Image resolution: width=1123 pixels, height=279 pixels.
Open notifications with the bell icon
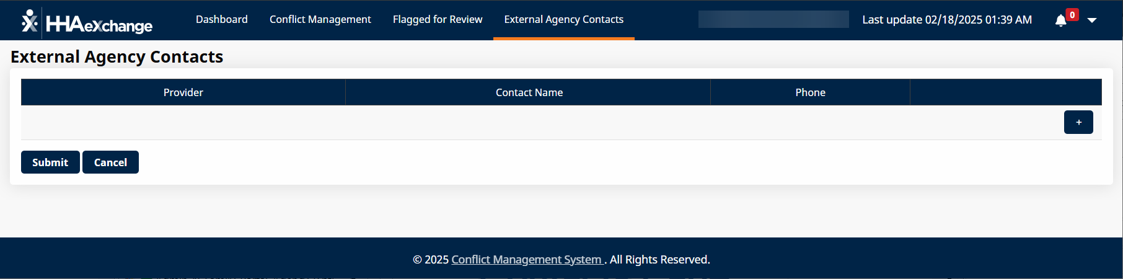(x=1060, y=21)
